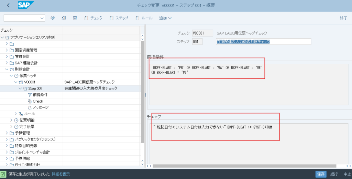The width and height of the screenshot is (352, 179).
Task: Open the command field dropdown
Action: pyautogui.click(x=42, y=18)
